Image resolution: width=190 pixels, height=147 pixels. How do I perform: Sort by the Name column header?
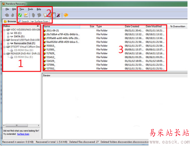pyautogui.click(x=61, y=26)
